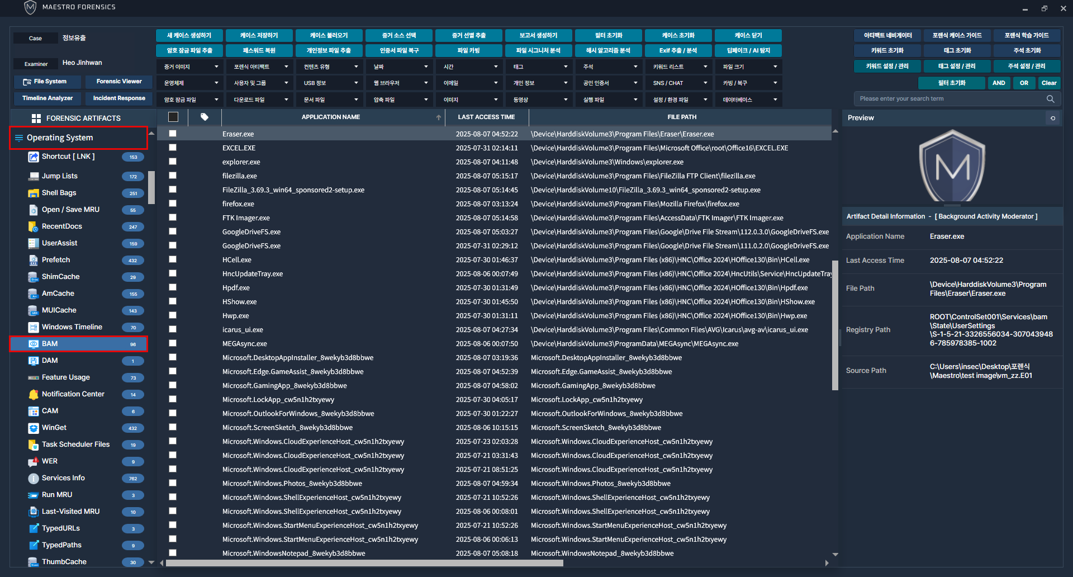Click the Jump Lists icon in sidebar
The height and width of the screenshot is (577, 1073).
tap(33, 176)
